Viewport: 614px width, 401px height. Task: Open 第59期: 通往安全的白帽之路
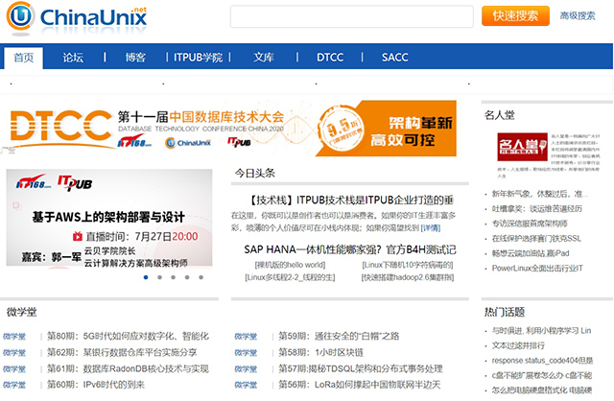(x=339, y=336)
